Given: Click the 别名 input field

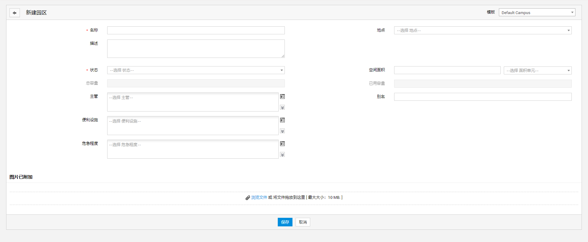Looking at the screenshot, I should (x=482, y=97).
